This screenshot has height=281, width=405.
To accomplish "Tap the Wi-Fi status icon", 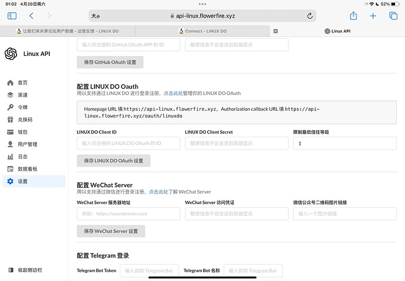I will click(372, 4).
